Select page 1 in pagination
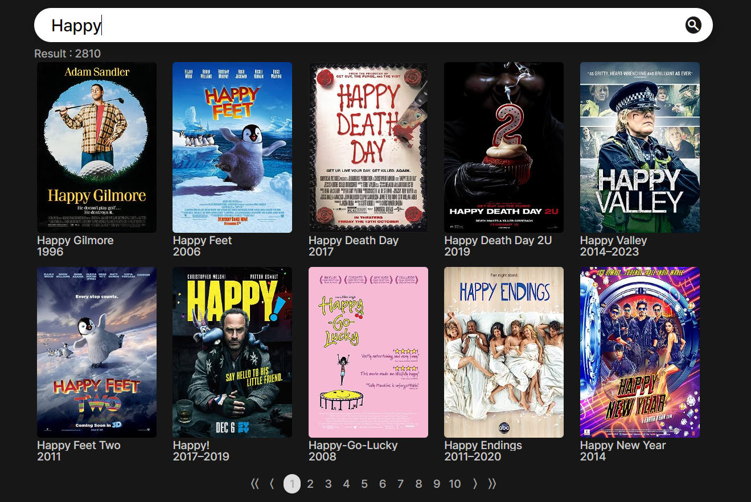This screenshot has height=502, width=751. [292, 484]
